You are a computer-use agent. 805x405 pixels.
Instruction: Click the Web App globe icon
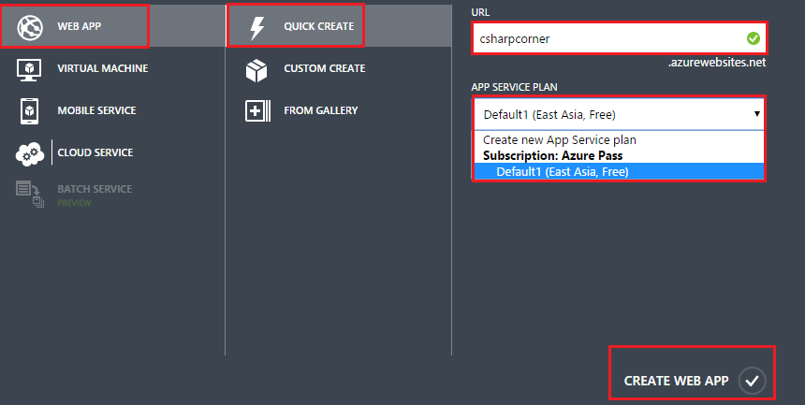pos(30,27)
